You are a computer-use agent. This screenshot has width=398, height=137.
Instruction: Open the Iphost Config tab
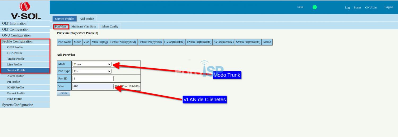tap(110, 26)
